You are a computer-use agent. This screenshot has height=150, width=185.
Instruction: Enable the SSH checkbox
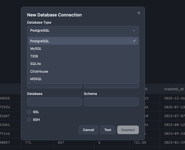pyautogui.click(x=29, y=120)
